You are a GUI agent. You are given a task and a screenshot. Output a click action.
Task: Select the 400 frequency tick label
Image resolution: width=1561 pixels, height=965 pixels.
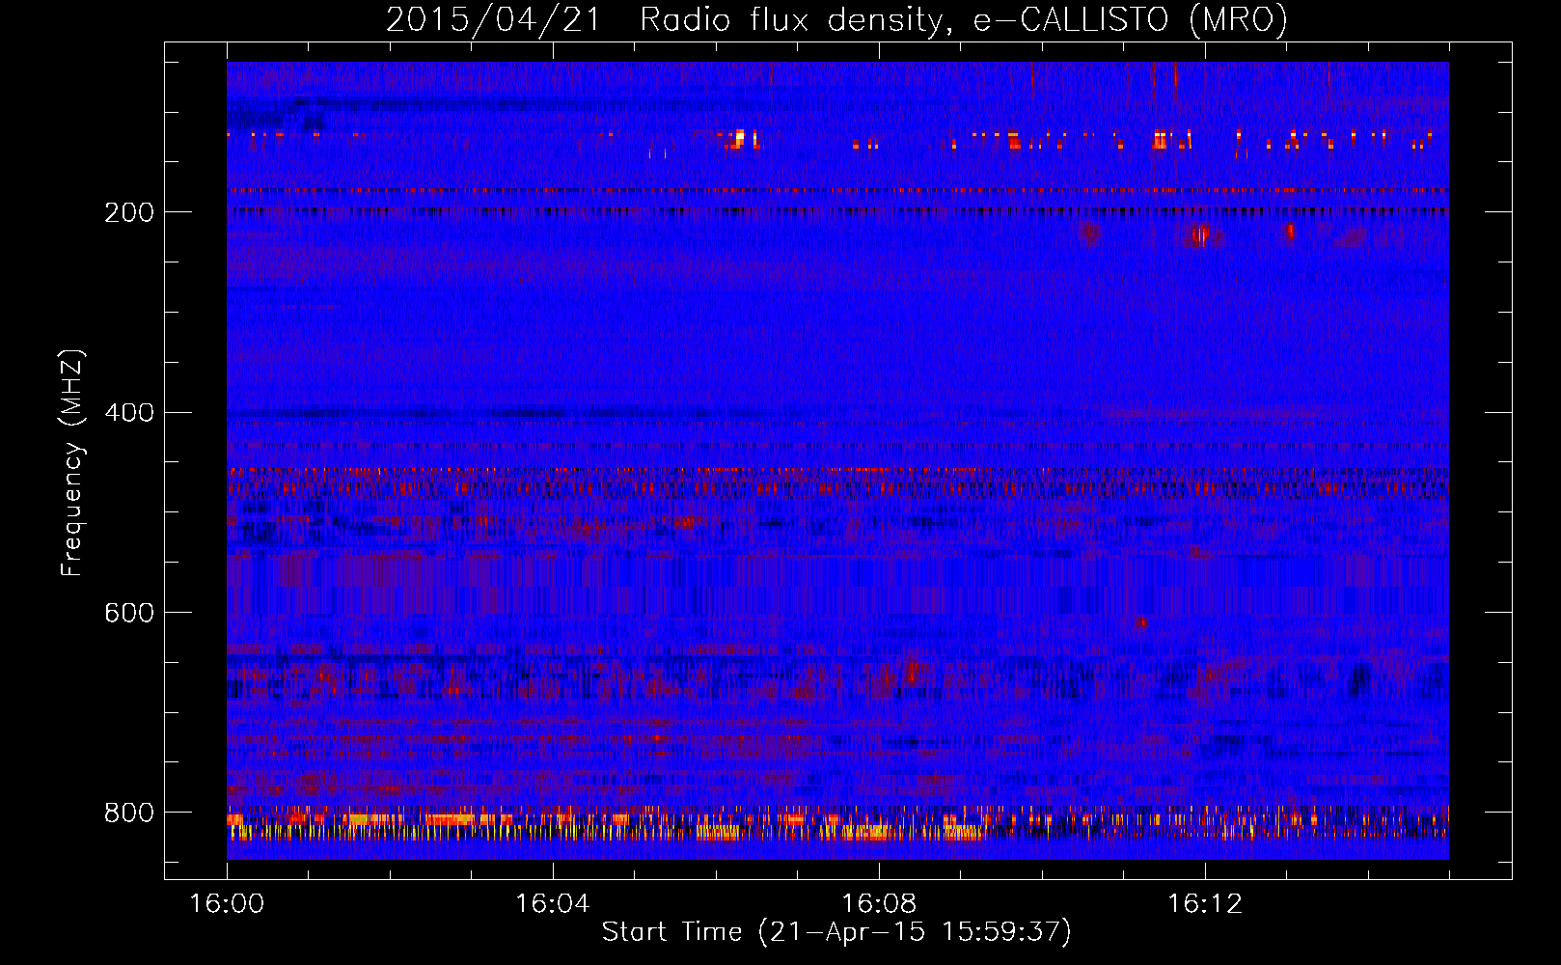click(x=129, y=413)
